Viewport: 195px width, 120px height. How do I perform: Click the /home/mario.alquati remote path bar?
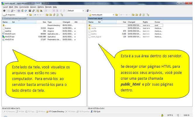click(140, 18)
